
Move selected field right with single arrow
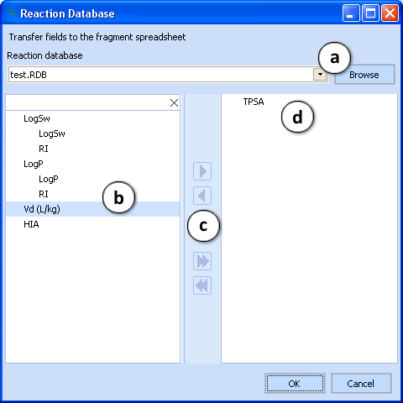[202, 171]
